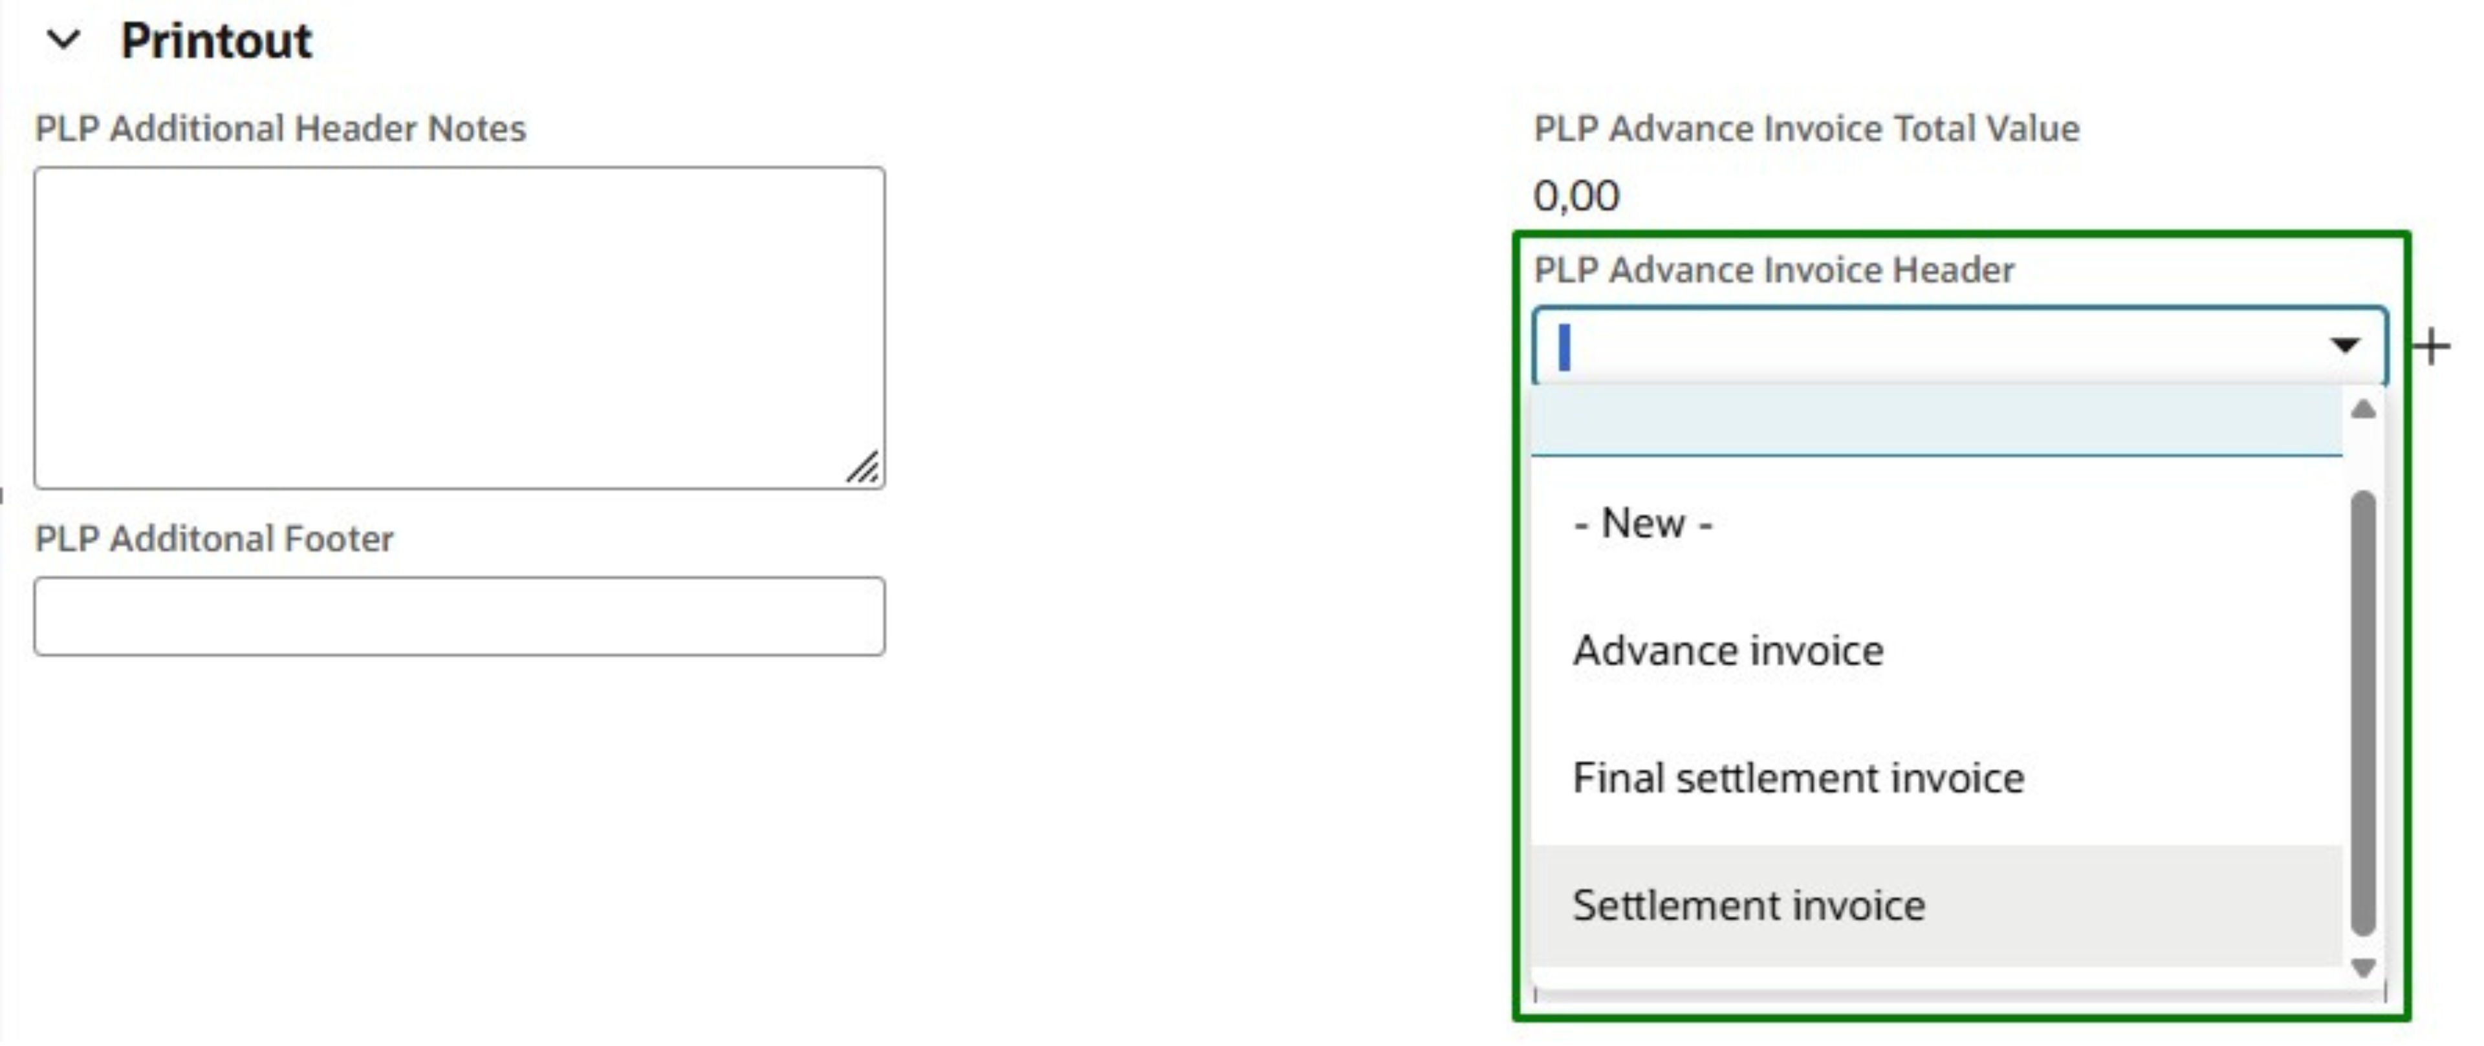This screenshot has height=1046, width=2484.
Task: Select the Settlement invoice option
Action: tap(1749, 904)
